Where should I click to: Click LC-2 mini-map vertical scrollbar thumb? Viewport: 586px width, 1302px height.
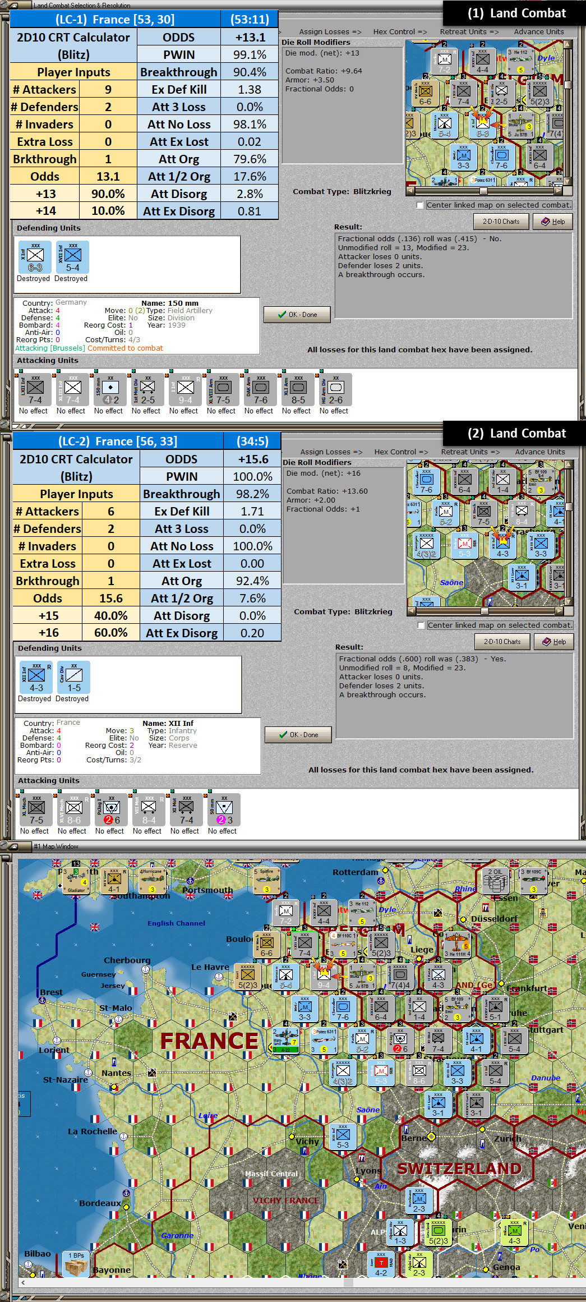pos(569,507)
